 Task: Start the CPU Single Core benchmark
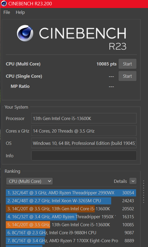point(127,76)
